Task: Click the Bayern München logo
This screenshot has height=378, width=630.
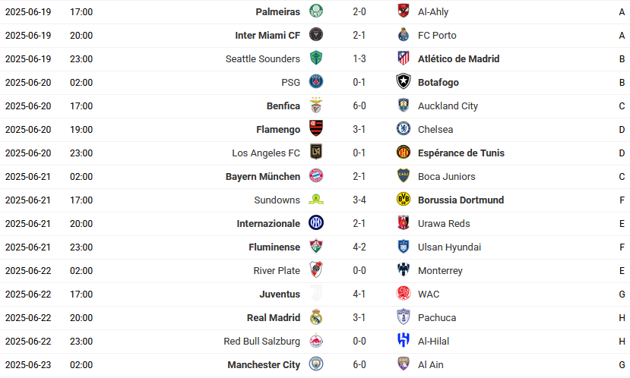Action: (316, 176)
